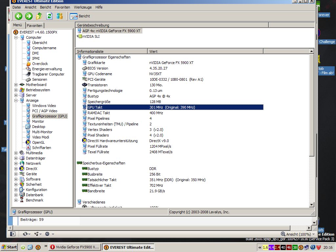Expand the Netzwerk tree node

point(16,163)
